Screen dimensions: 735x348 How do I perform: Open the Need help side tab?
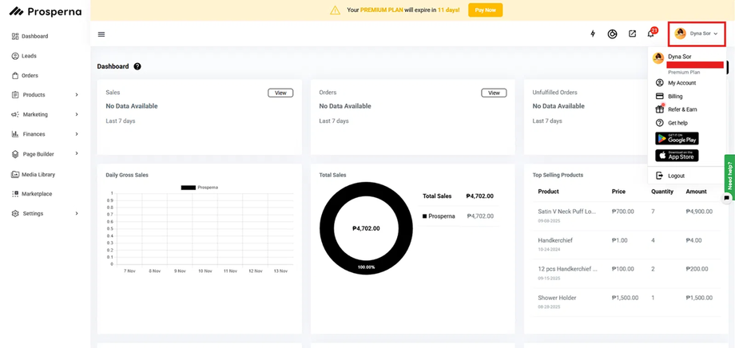coord(729,172)
